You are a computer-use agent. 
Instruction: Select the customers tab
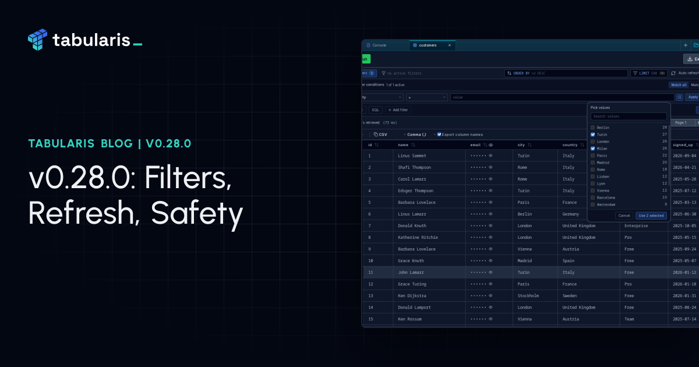(x=432, y=45)
